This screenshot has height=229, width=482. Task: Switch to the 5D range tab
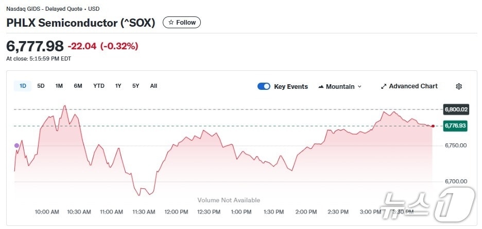click(x=41, y=86)
